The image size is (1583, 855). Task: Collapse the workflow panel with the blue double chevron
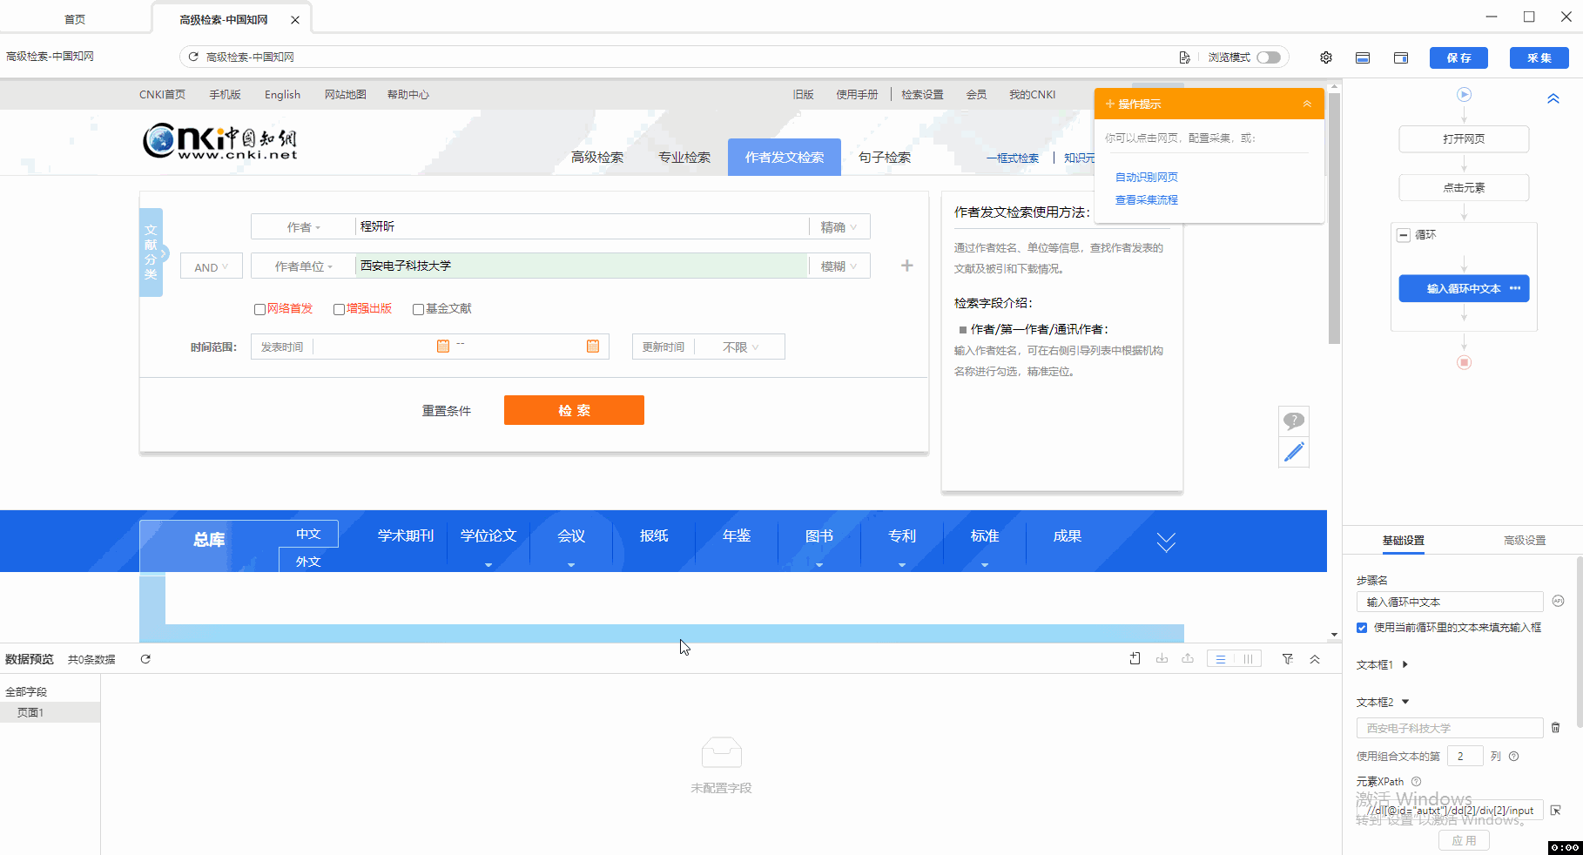click(1553, 98)
